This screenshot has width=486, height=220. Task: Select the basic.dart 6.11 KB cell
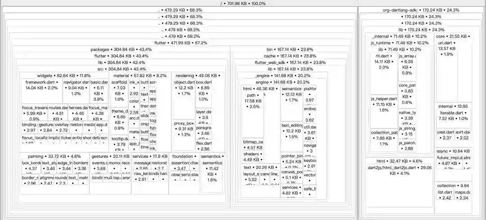pos(99,91)
